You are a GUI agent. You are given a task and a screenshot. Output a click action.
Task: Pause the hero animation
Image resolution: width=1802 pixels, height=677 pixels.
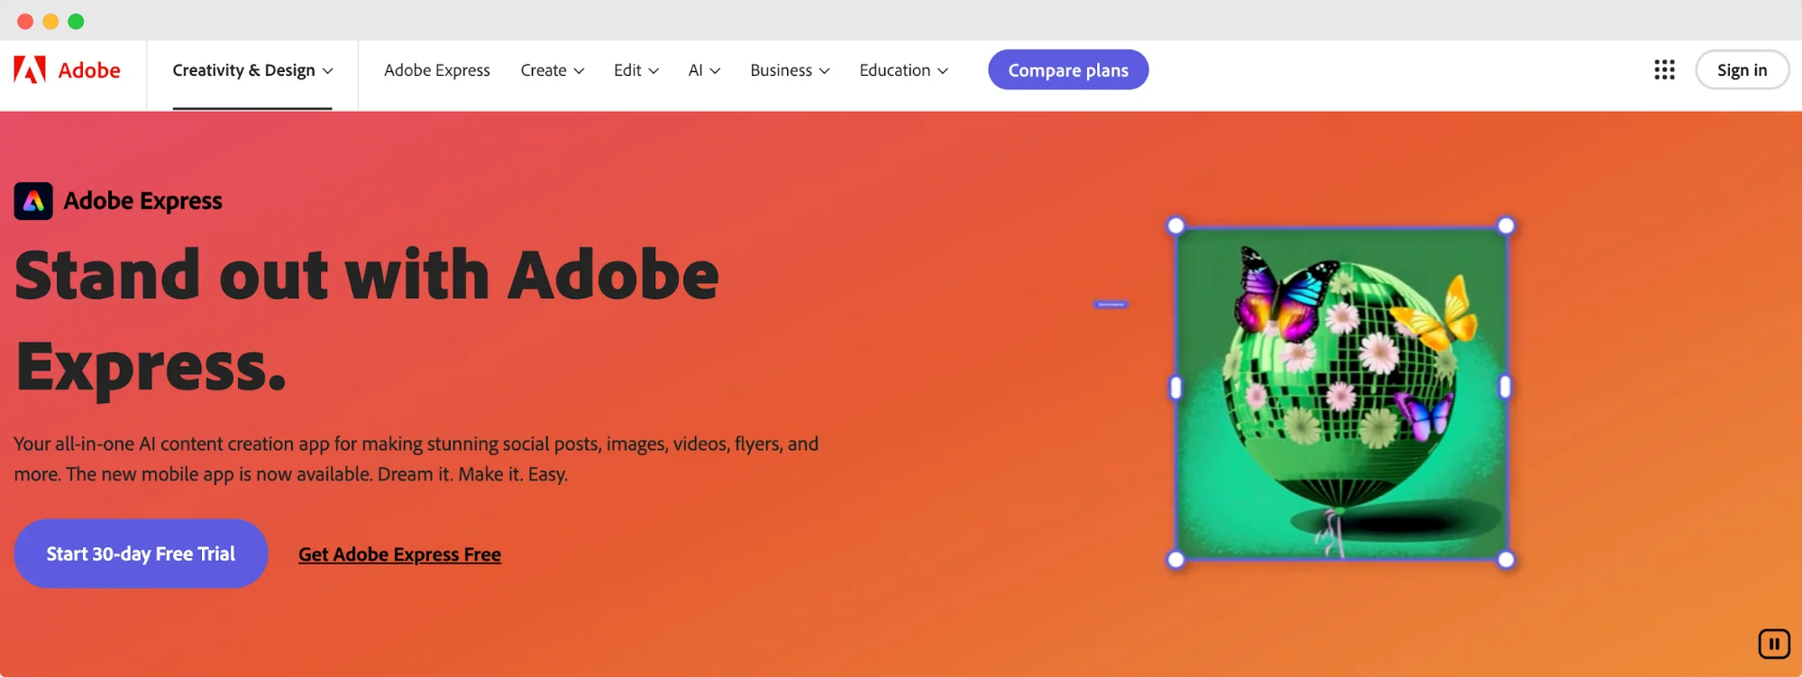pos(1773,644)
